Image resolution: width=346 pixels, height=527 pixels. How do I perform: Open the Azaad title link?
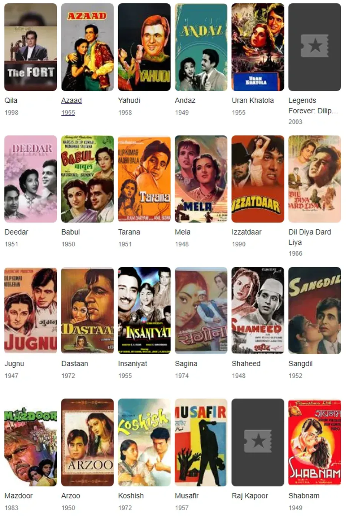pyautogui.click(x=71, y=100)
